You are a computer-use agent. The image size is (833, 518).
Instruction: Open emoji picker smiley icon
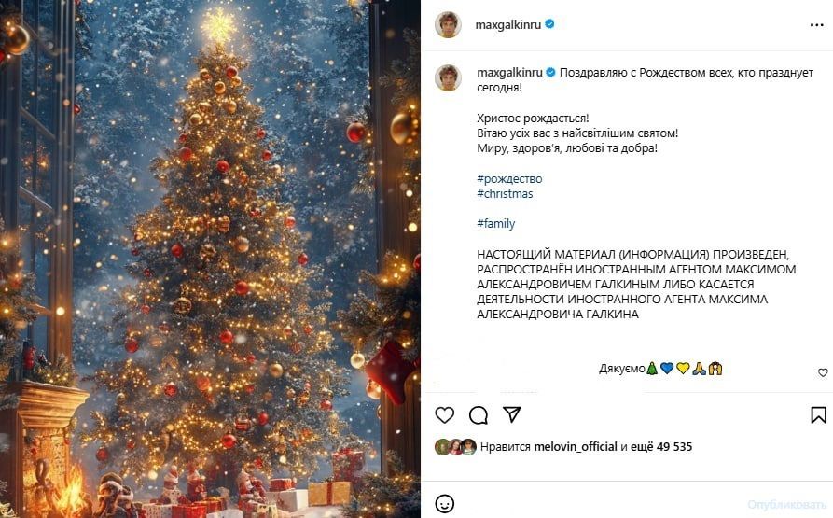[445, 504]
